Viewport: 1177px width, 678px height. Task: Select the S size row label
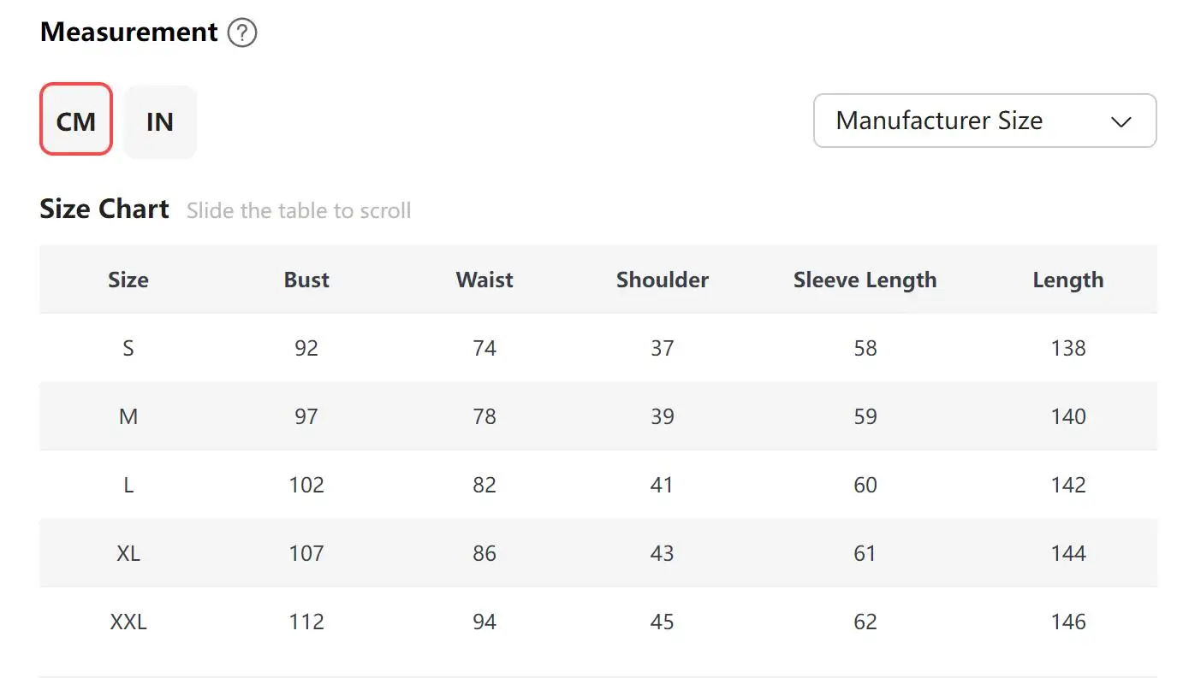coord(128,348)
